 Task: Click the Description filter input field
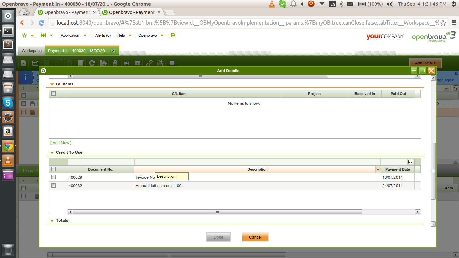(x=257, y=162)
